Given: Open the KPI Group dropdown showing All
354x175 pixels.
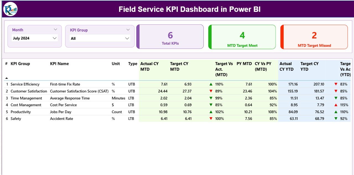Looking at the screenshot, I should (127, 38).
